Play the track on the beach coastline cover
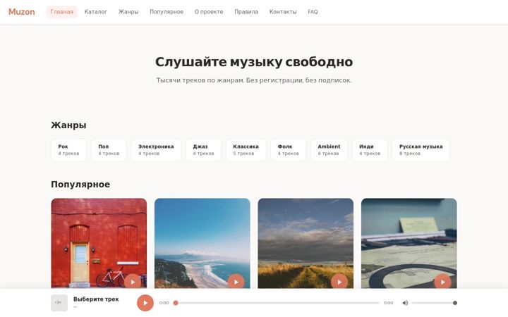Image resolution: width=508 pixels, height=317 pixels. pyautogui.click(x=236, y=282)
